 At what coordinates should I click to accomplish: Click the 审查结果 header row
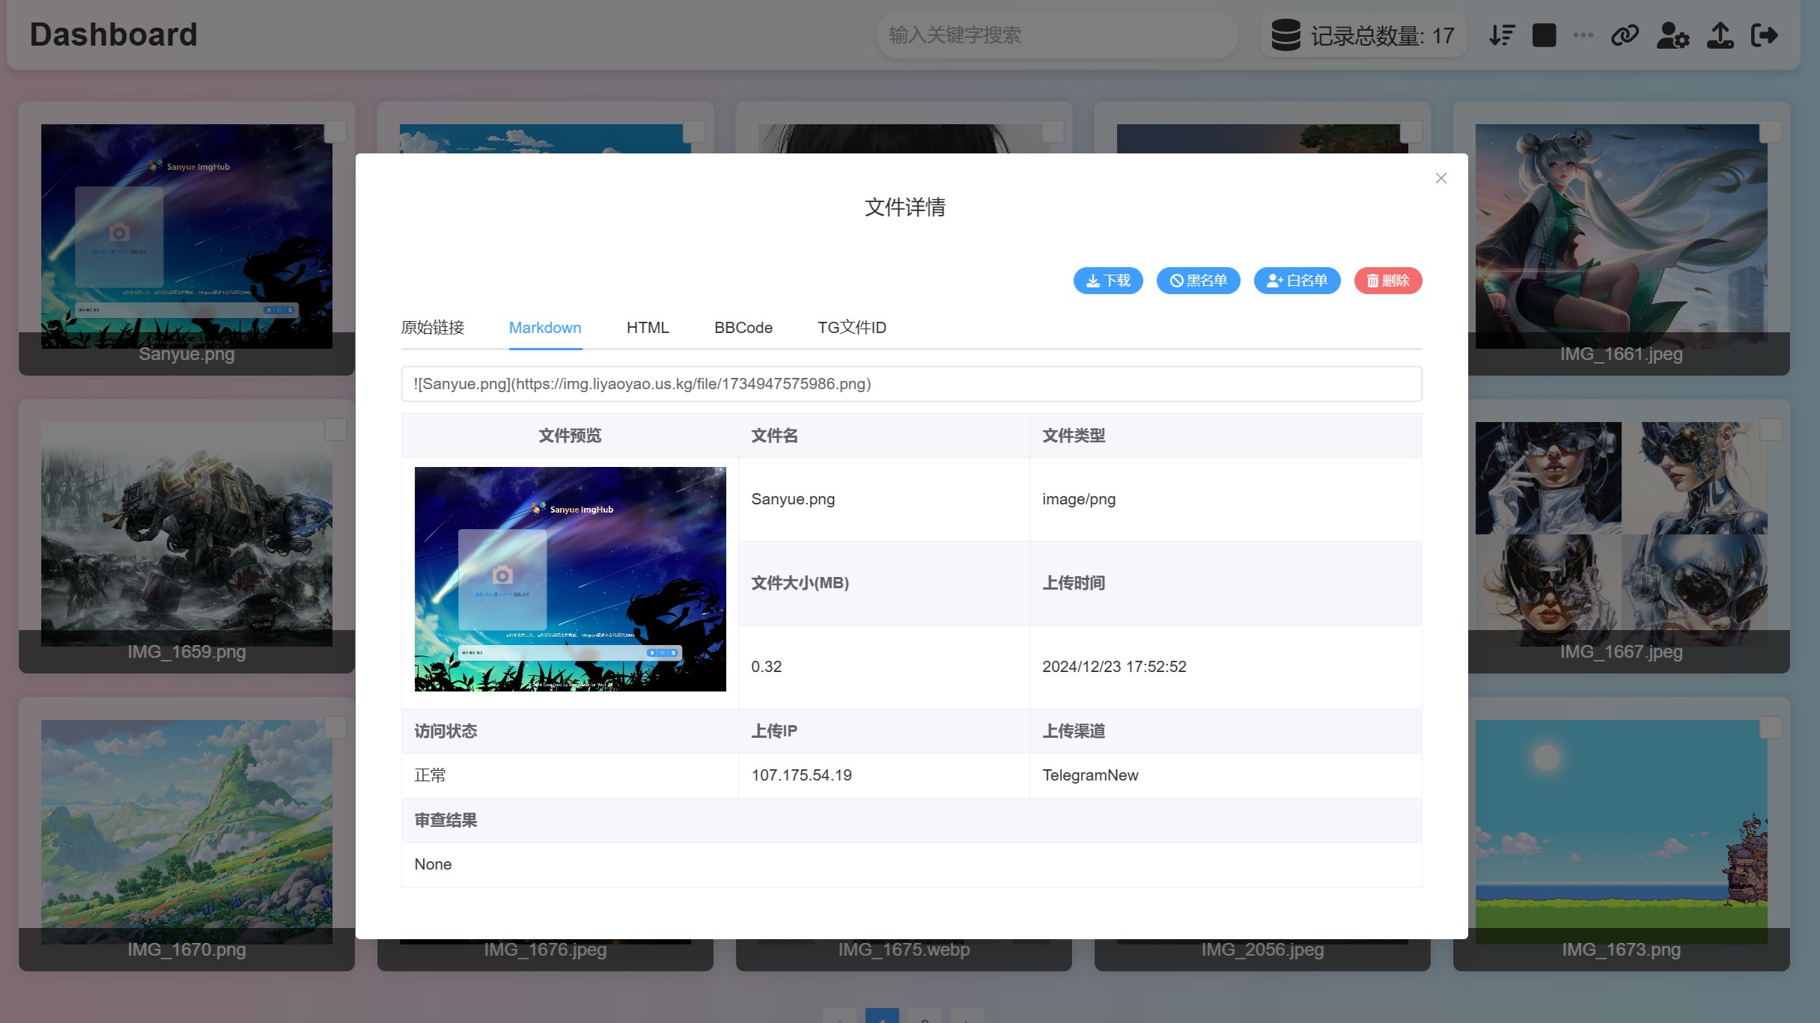pos(911,820)
